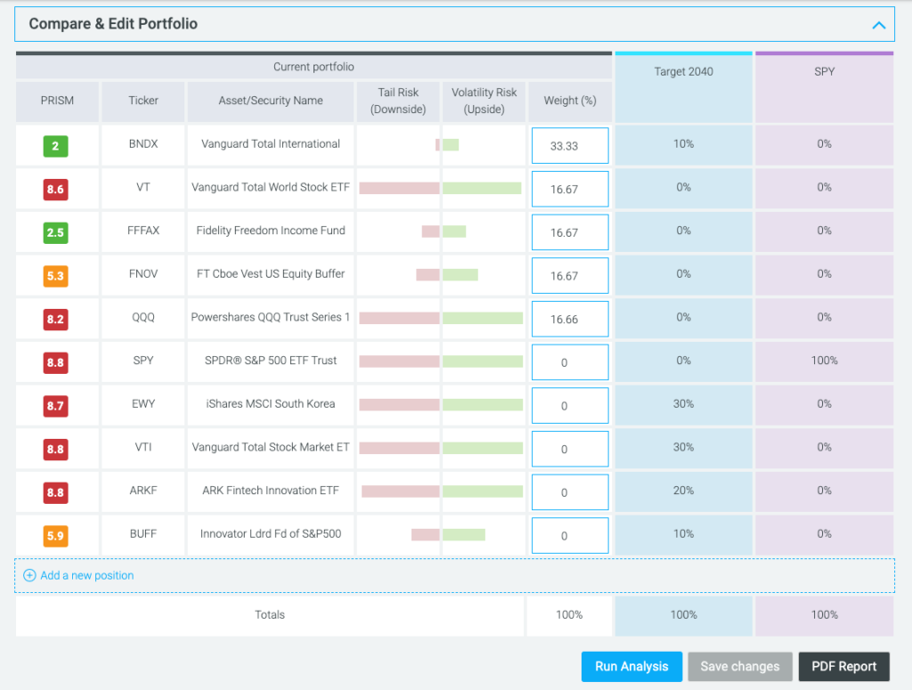Image resolution: width=912 pixels, height=690 pixels.
Task: Edit the SPY weight input field
Action: coord(570,362)
